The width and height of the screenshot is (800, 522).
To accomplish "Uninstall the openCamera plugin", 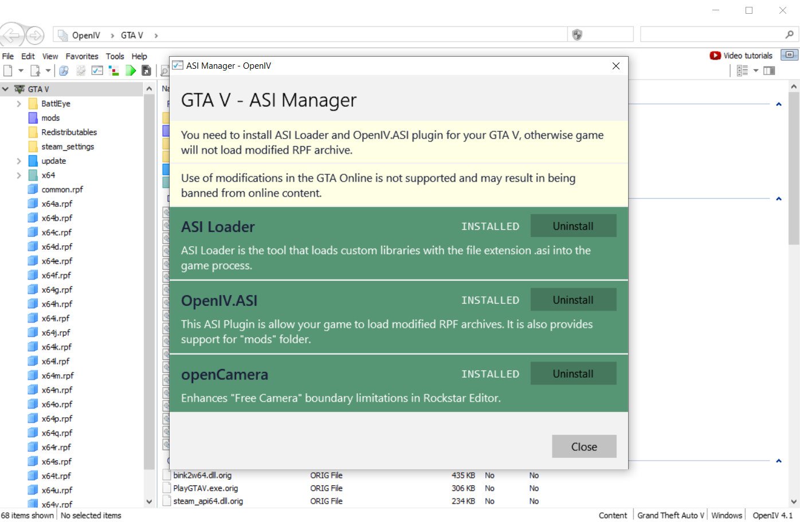I will pos(573,374).
